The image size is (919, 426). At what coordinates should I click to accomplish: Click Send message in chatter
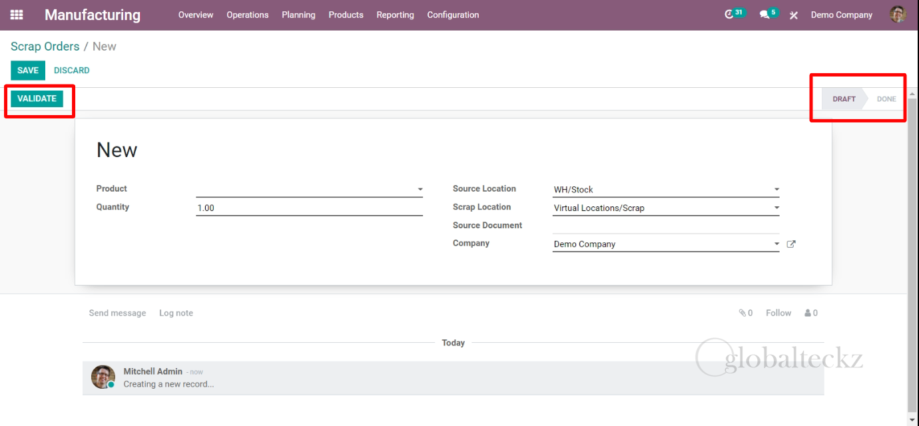coord(117,313)
